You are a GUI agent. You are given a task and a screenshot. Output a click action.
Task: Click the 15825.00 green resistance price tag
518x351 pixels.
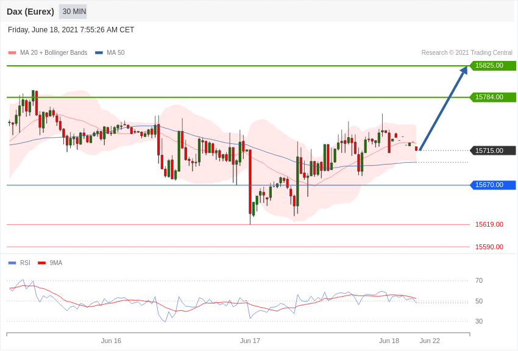[x=492, y=65]
